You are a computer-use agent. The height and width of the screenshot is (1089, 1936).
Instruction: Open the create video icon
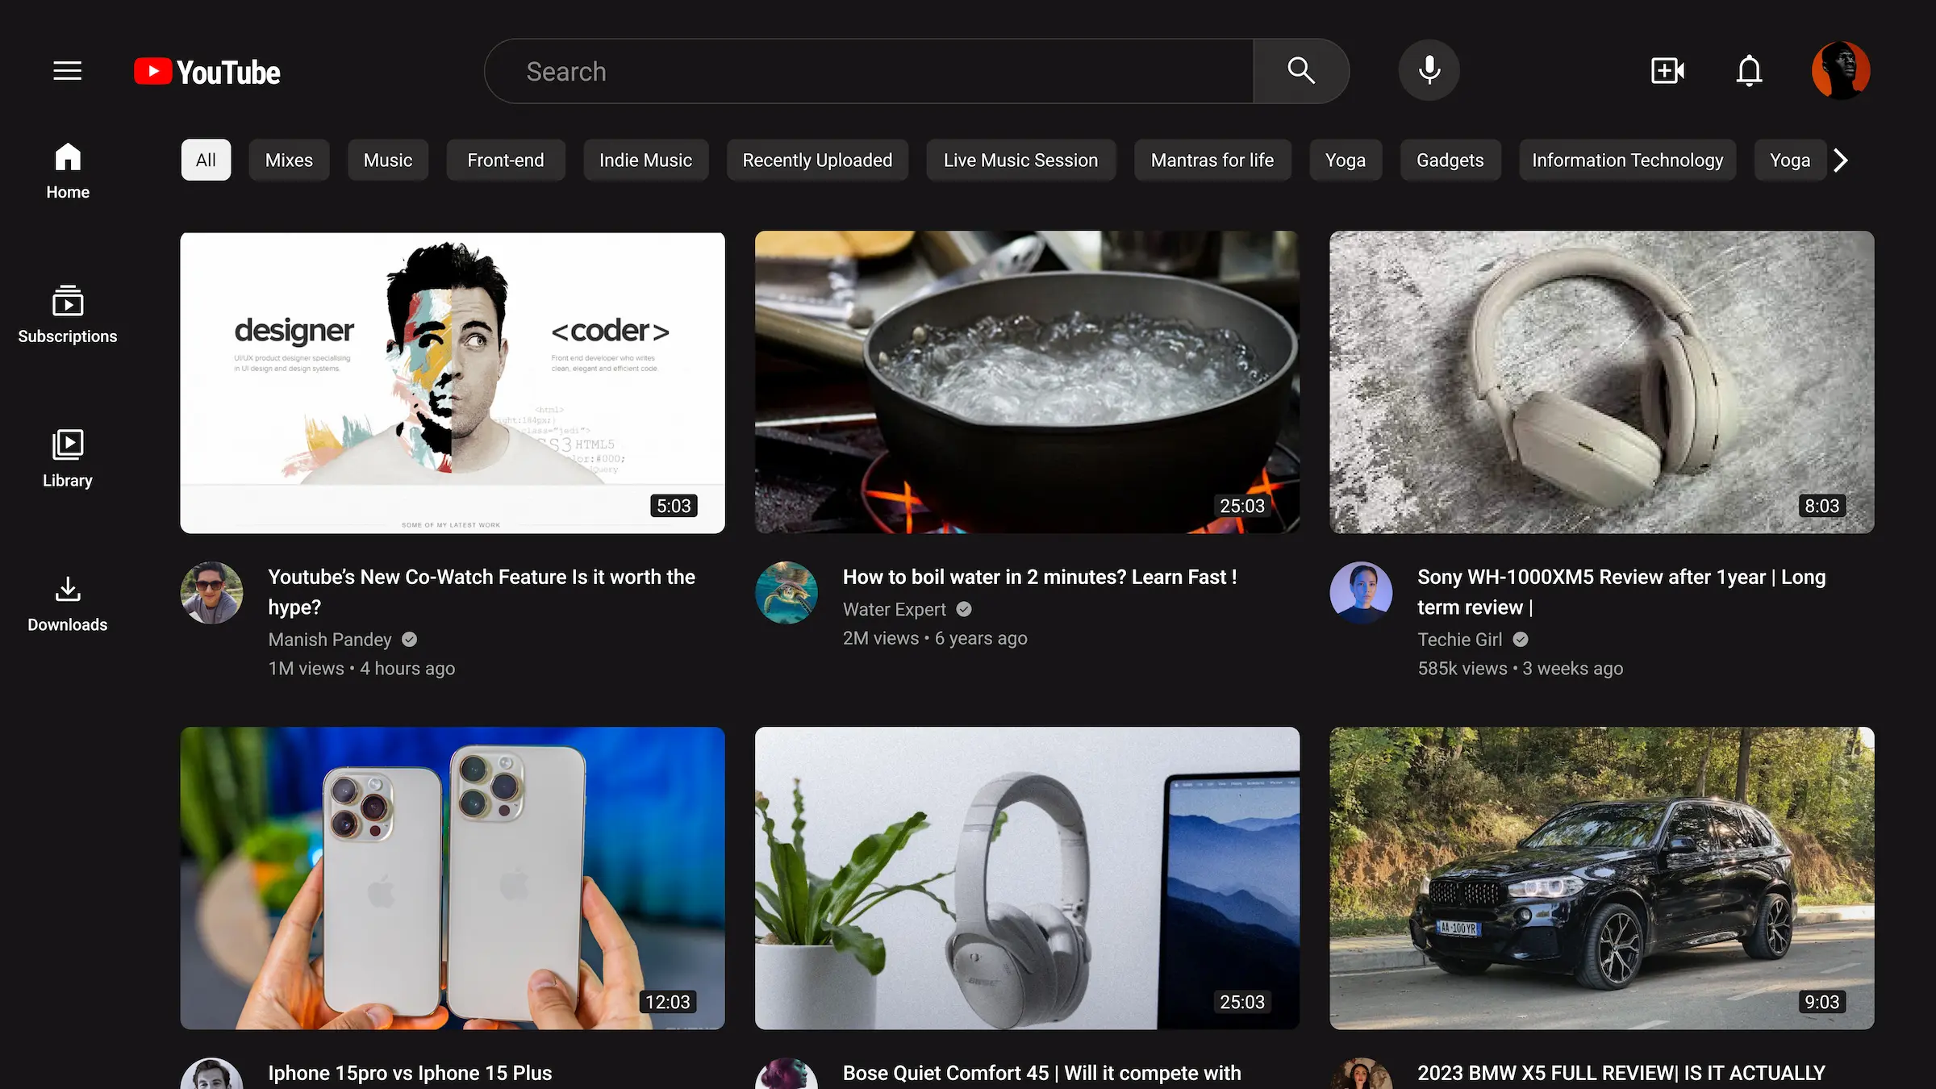pos(1667,71)
